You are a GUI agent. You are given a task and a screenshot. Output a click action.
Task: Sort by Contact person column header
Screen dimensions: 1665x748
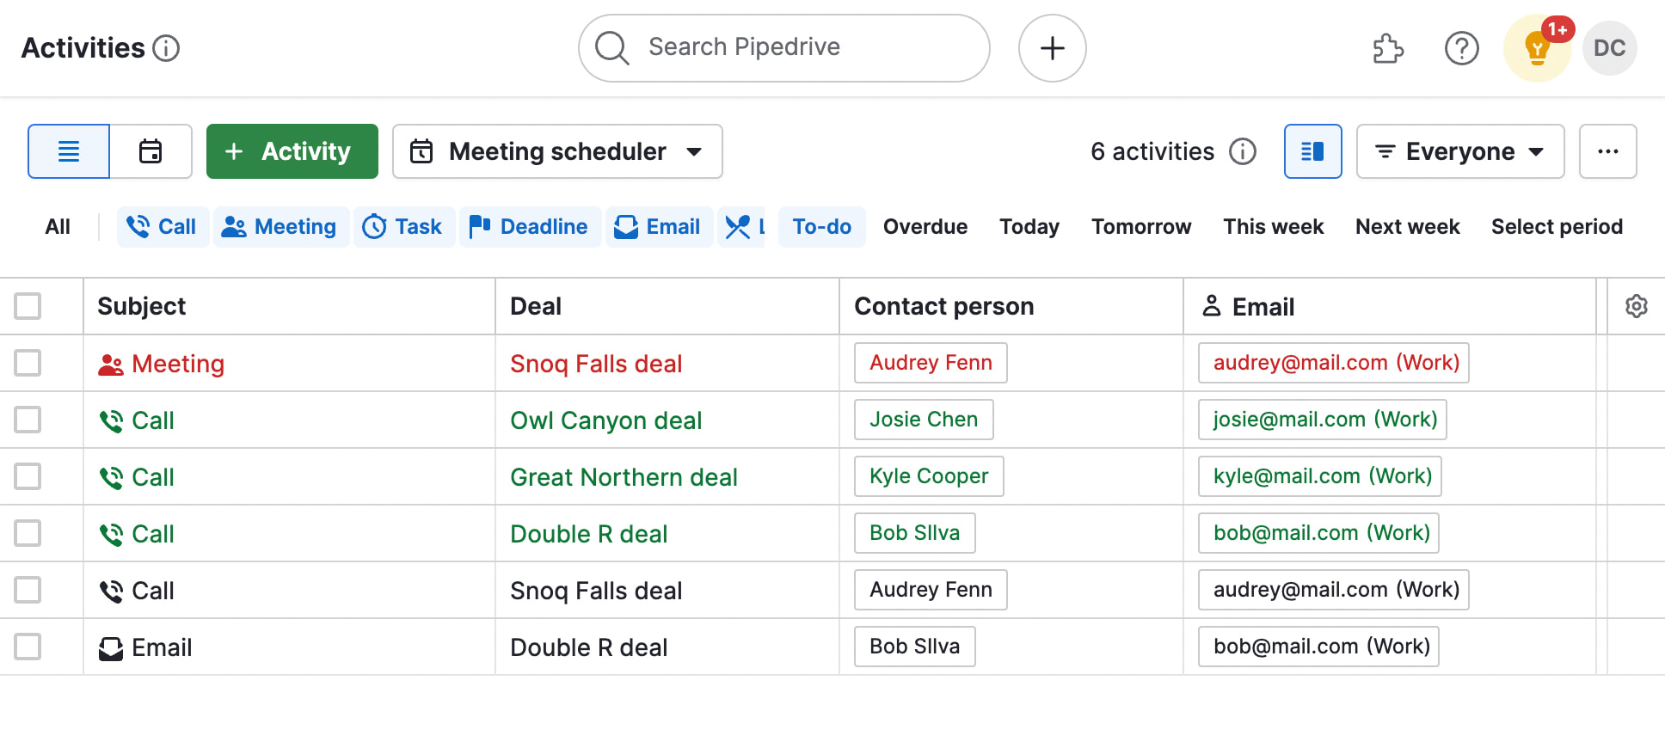pyautogui.click(x=944, y=306)
